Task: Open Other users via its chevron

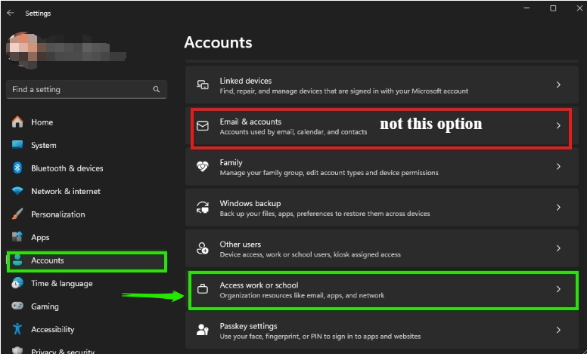Action: [x=558, y=248]
